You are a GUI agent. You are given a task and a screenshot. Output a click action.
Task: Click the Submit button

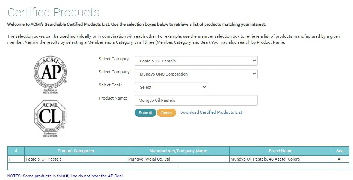coord(145,113)
